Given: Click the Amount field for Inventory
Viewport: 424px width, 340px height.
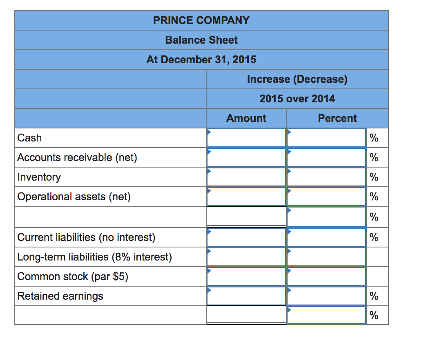Looking at the screenshot, I should tap(246, 177).
